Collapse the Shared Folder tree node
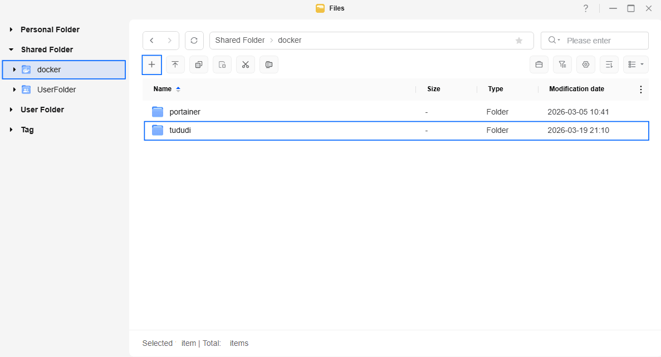The image size is (661, 357). 11,49
